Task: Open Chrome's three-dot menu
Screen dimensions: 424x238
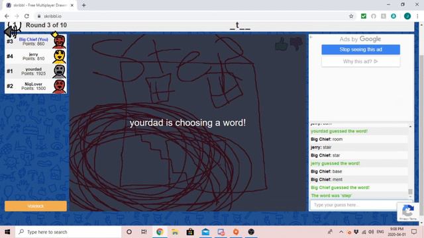Action: click(417, 16)
